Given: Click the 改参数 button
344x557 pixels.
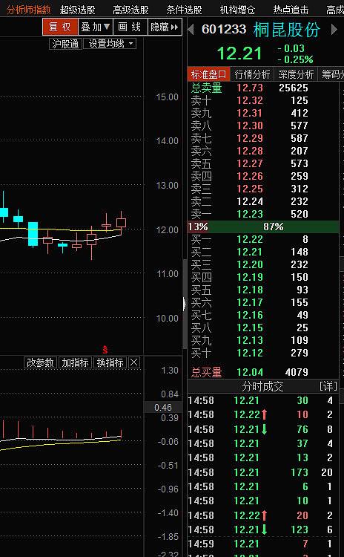Looking at the screenshot, I should 41,362.
